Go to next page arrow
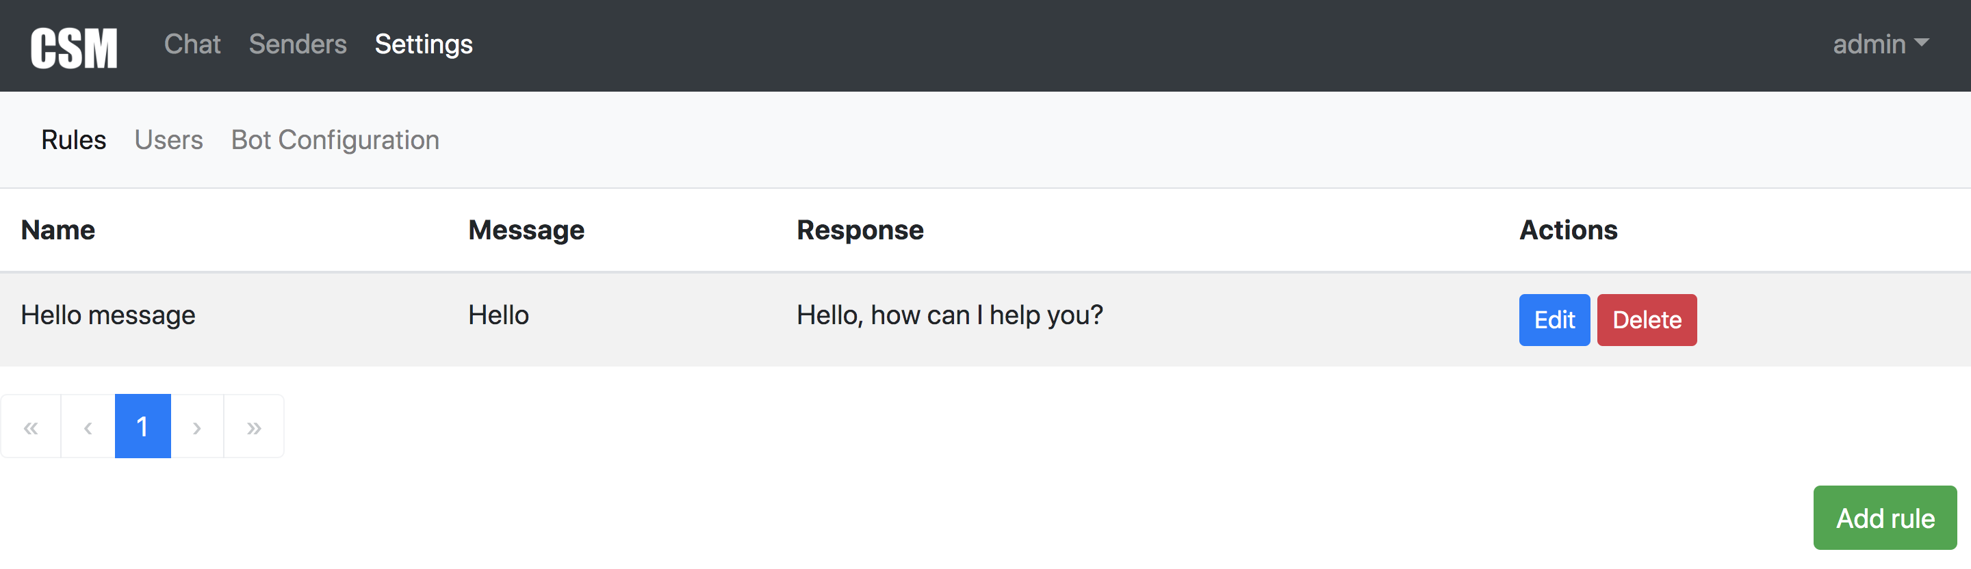 coord(196,427)
